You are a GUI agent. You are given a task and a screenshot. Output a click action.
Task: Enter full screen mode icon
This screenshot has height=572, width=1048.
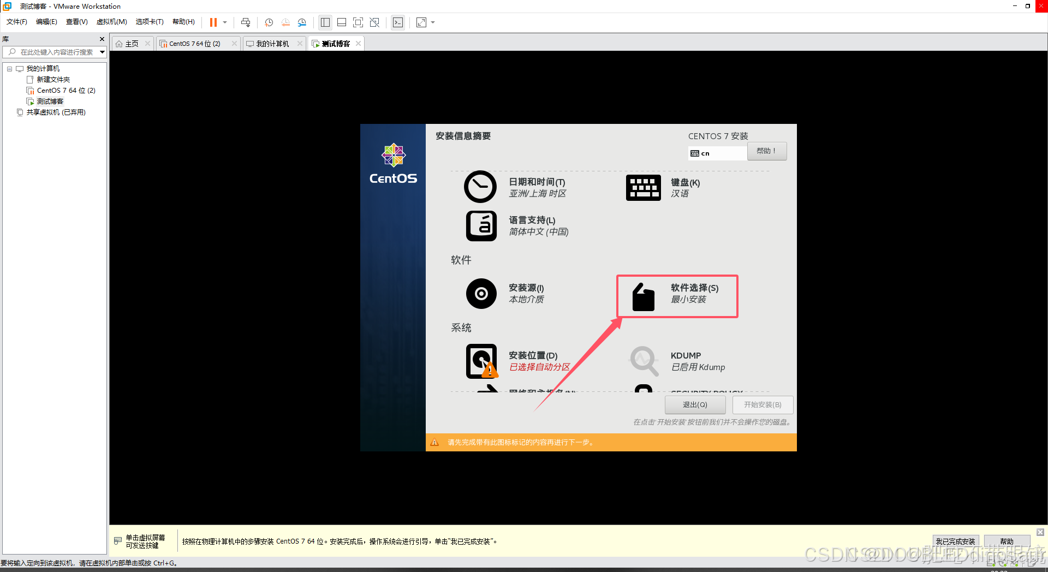[x=358, y=22]
